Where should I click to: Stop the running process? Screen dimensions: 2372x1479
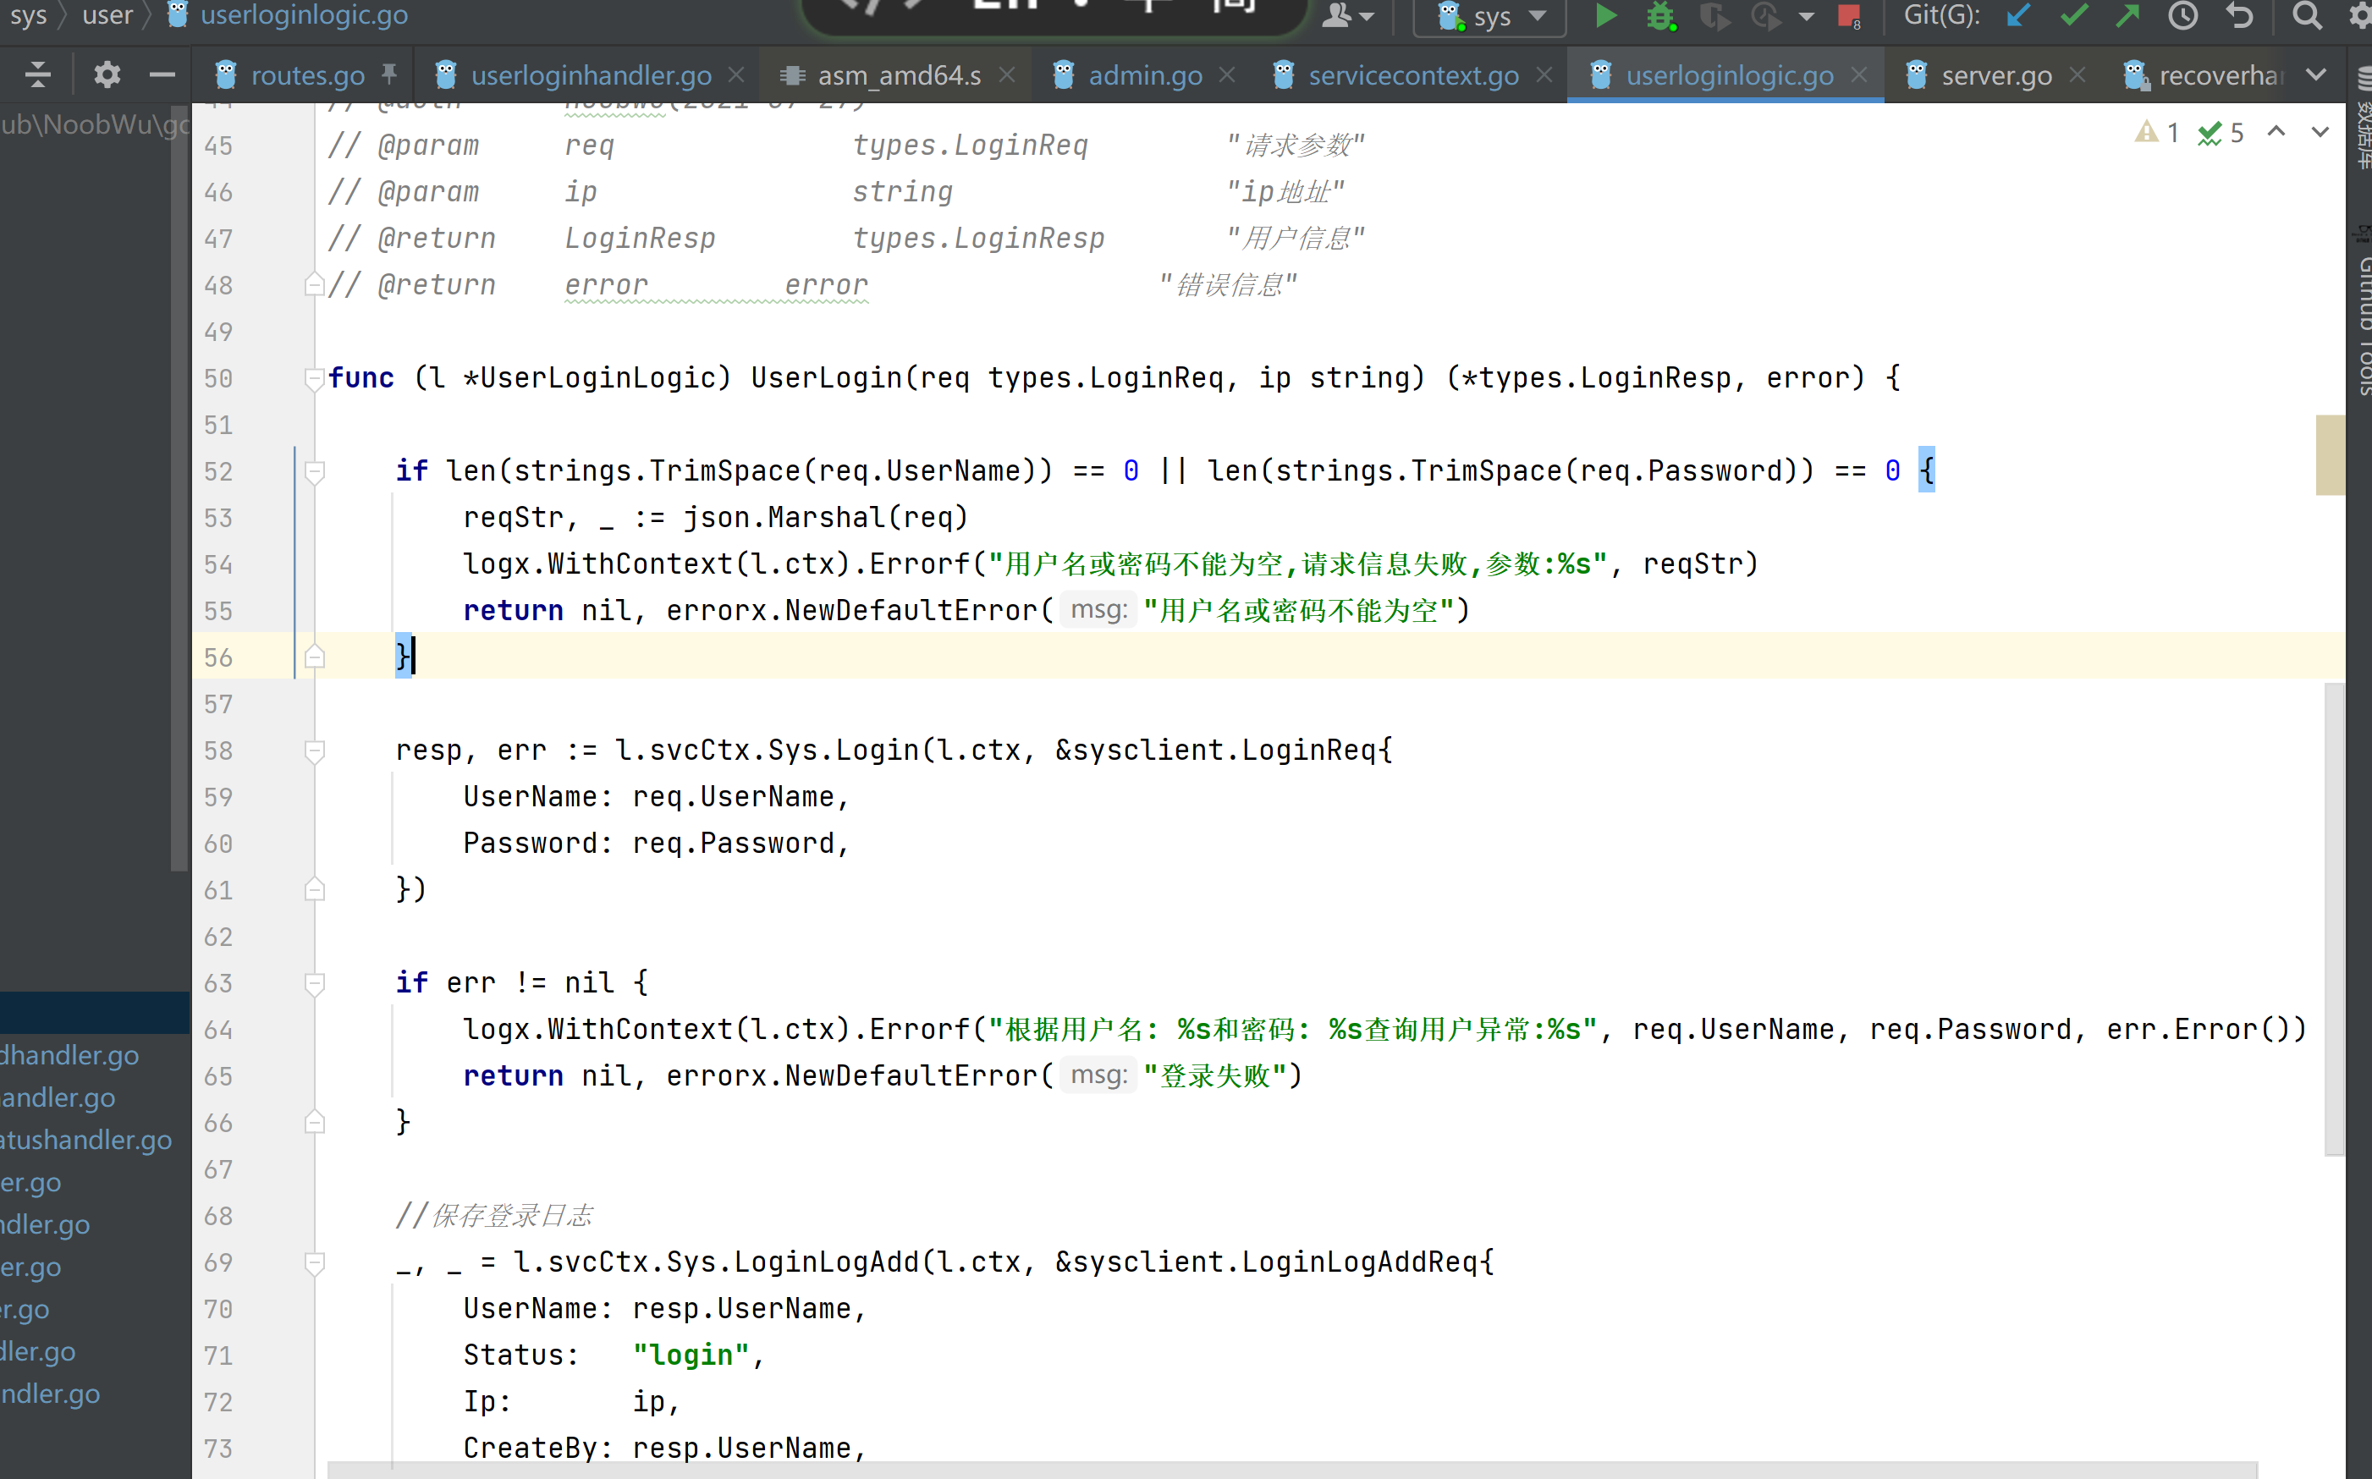(x=1847, y=15)
